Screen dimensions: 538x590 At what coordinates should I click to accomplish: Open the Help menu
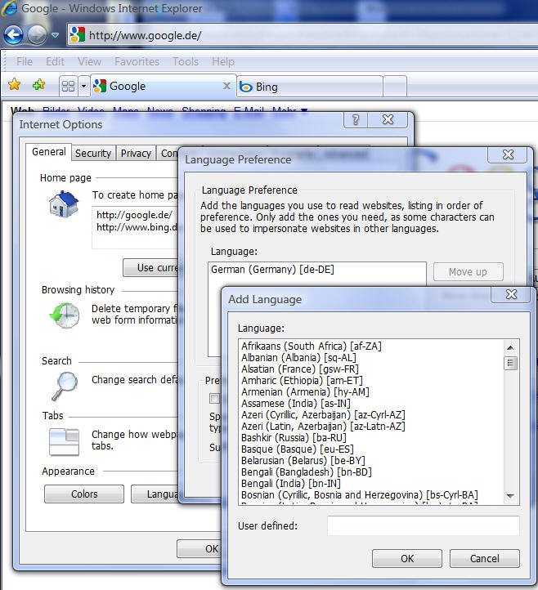point(223,61)
